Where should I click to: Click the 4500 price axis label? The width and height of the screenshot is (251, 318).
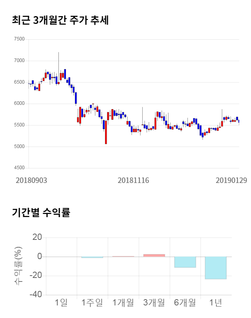click(x=19, y=168)
